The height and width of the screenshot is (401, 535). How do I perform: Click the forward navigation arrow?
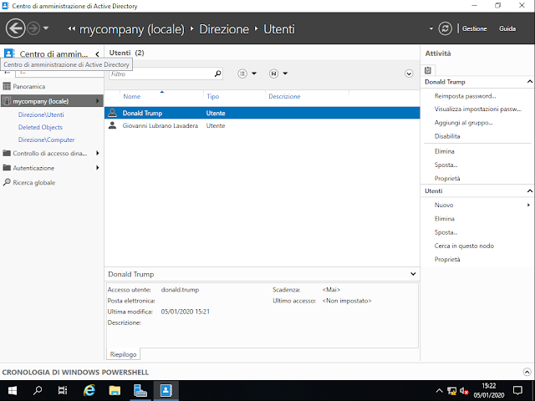(33, 28)
